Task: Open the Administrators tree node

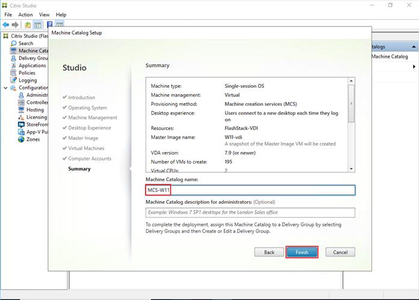Action: (x=33, y=95)
